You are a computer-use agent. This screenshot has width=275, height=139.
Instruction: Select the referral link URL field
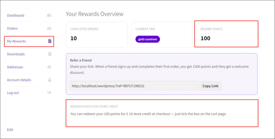(x=134, y=86)
